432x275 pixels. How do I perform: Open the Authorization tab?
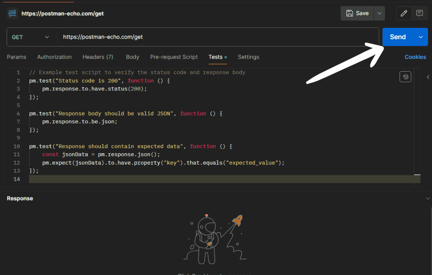click(x=54, y=57)
